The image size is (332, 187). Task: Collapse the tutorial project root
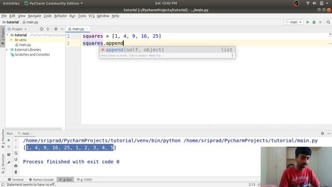tap(7, 35)
